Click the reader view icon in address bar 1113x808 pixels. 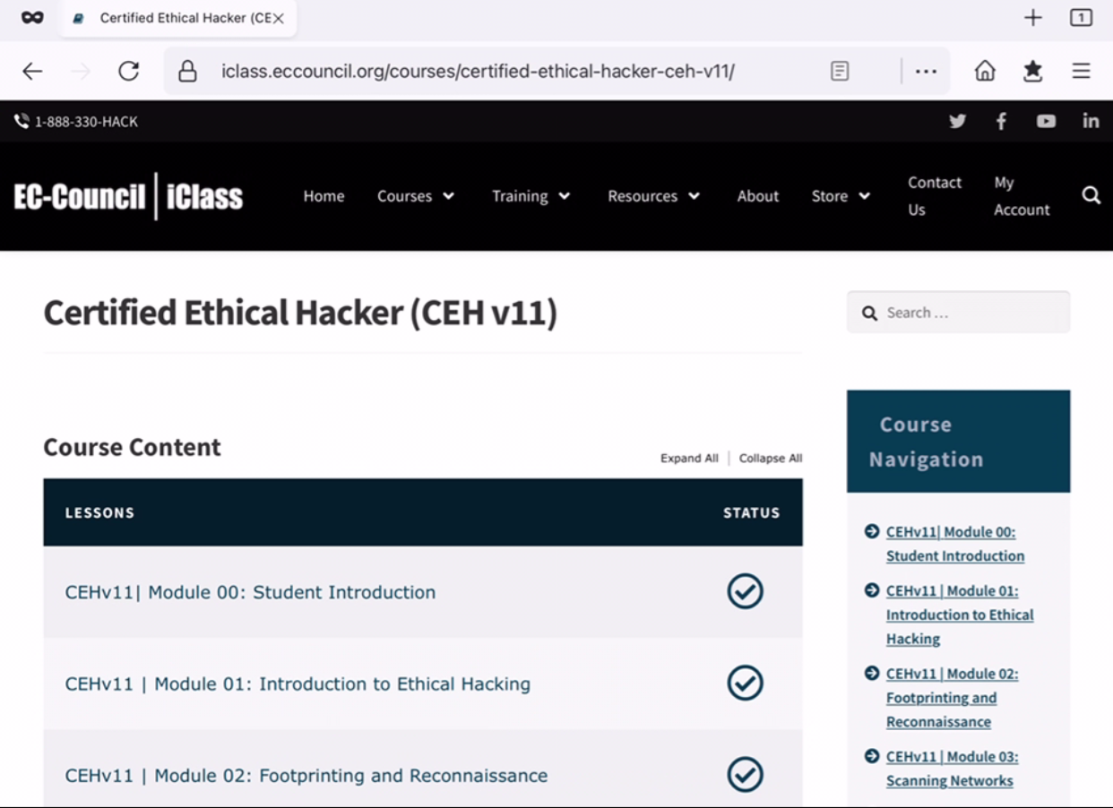(840, 71)
